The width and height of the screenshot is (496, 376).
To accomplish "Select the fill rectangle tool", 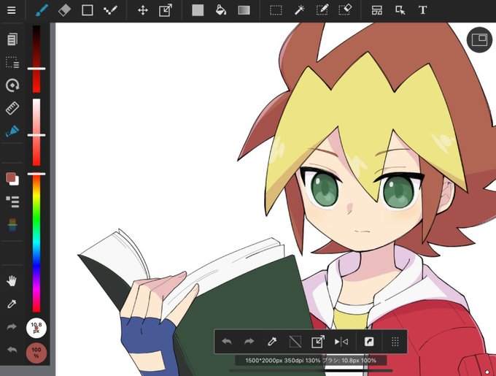I will (x=198, y=10).
